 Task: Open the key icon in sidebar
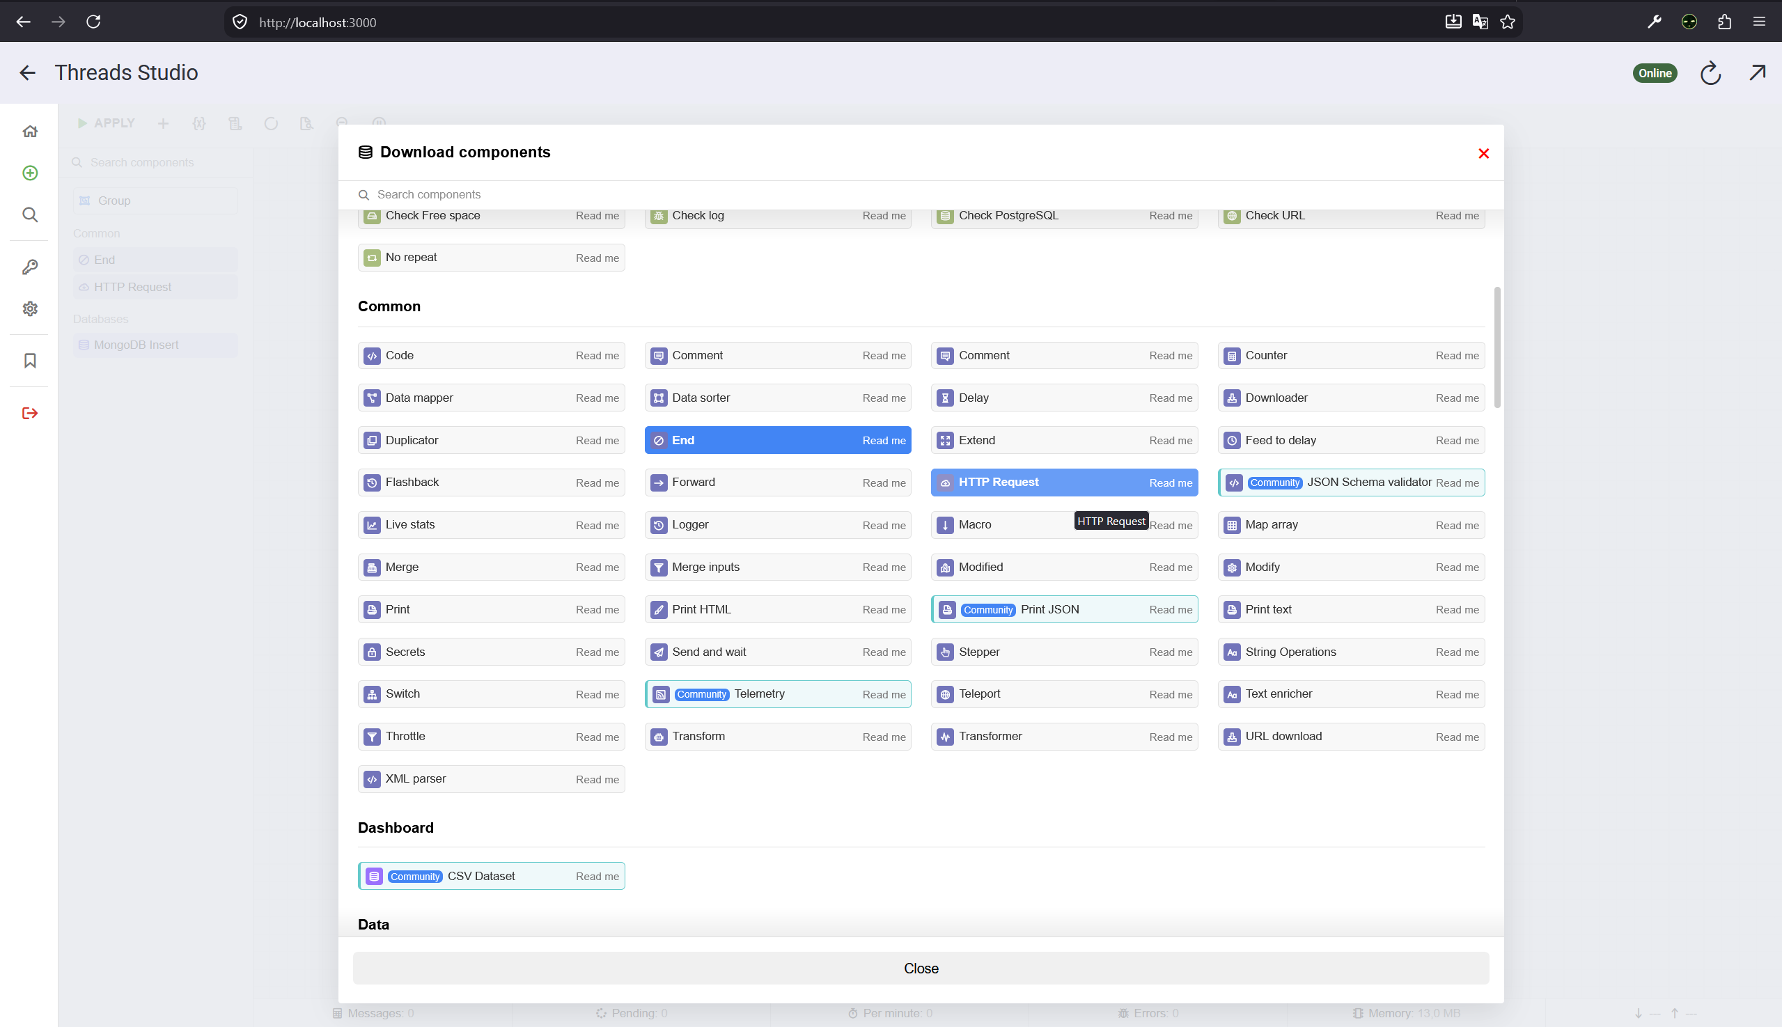30,267
